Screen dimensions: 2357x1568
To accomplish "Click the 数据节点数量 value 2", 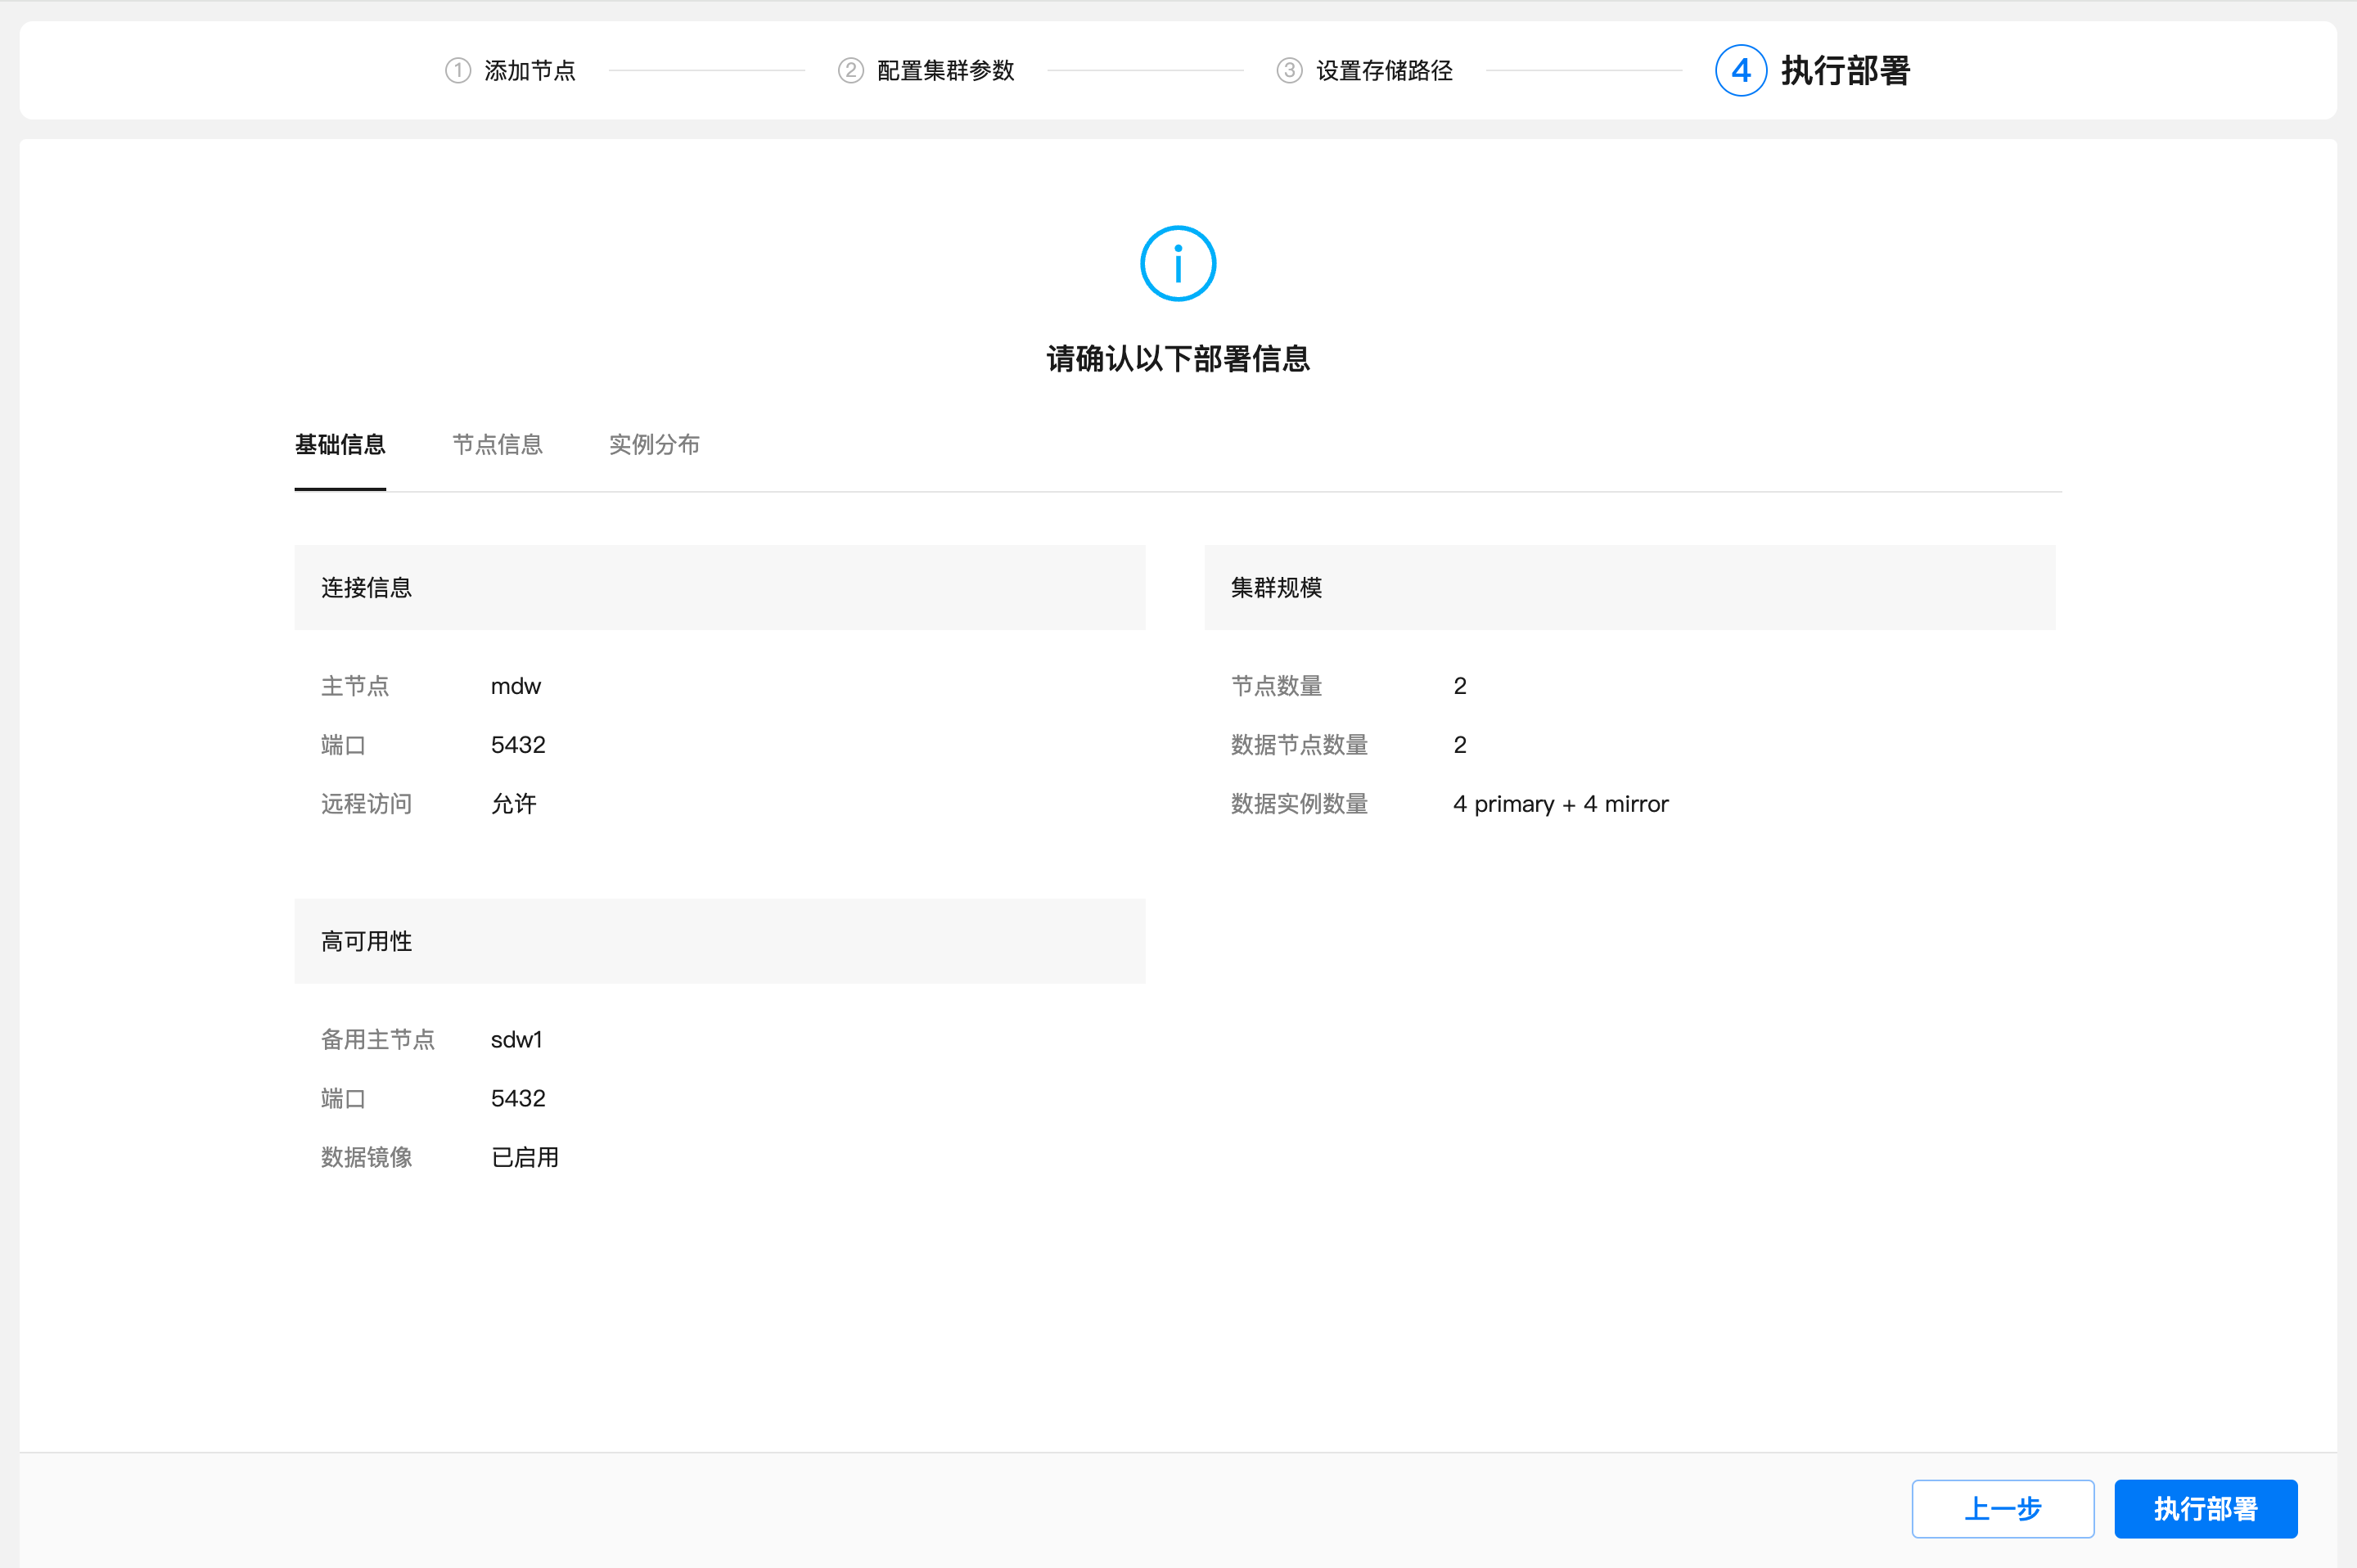I will click(1460, 745).
